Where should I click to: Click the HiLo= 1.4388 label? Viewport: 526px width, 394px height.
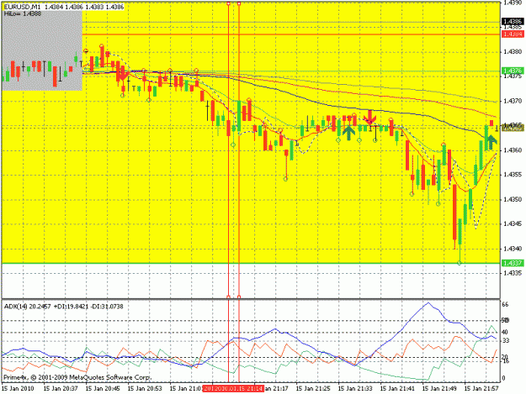tap(23, 13)
